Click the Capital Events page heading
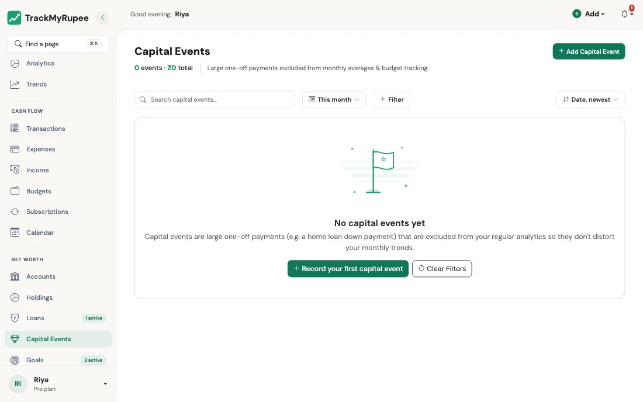The width and height of the screenshot is (643, 402). [x=172, y=51]
